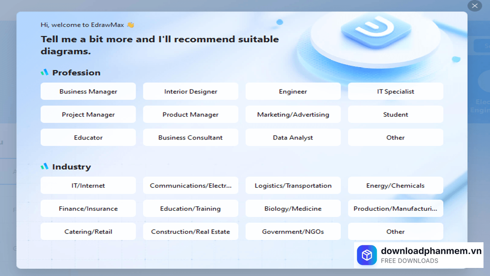Image resolution: width=490 pixels, height=276 pixels.
Task: Pick Government/NGOs industry
Action: coord(293,232)
